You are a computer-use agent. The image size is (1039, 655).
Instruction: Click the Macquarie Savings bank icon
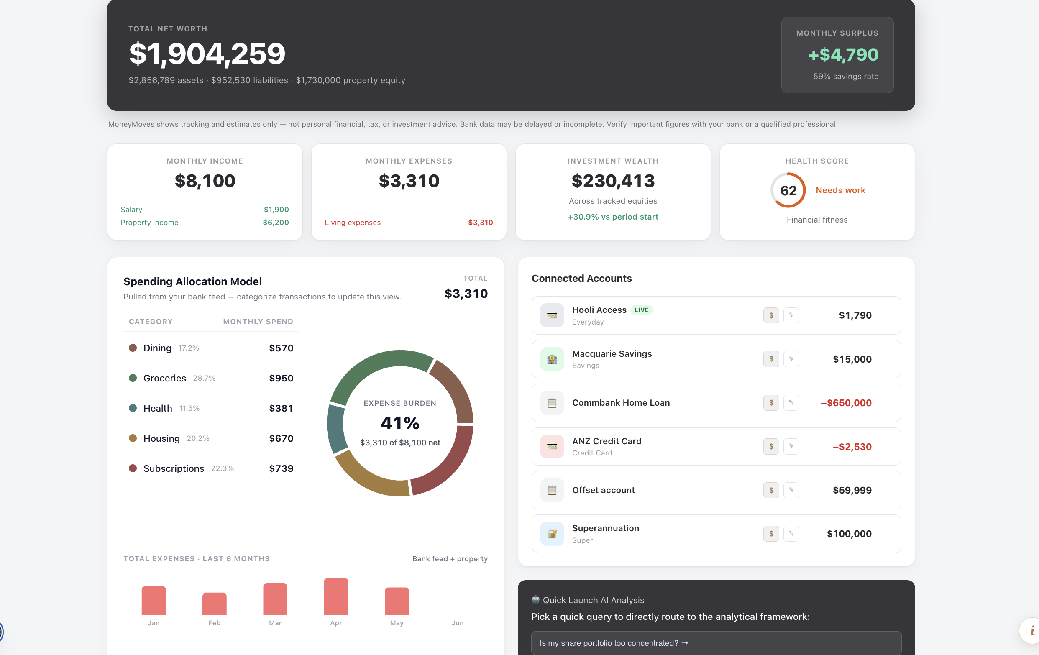tap(552, 359)
